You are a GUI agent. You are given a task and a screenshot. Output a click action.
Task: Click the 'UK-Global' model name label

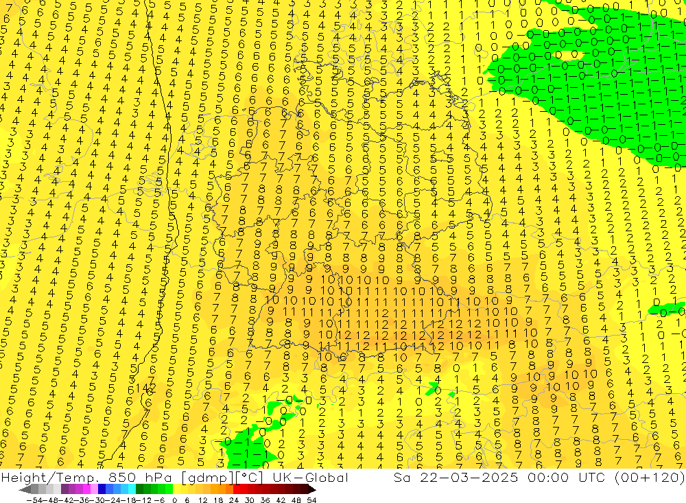(310, 477)
